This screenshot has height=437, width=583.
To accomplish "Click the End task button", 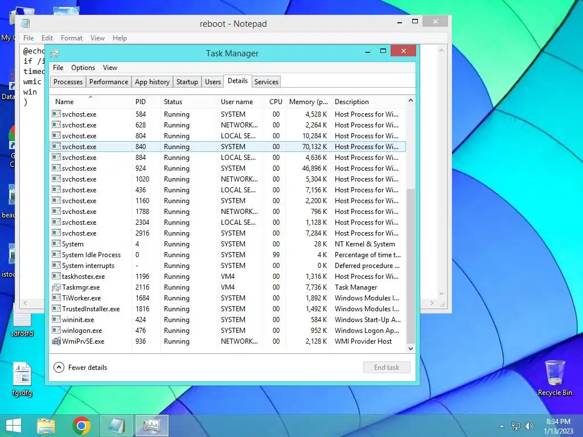I will coord(387,368).
